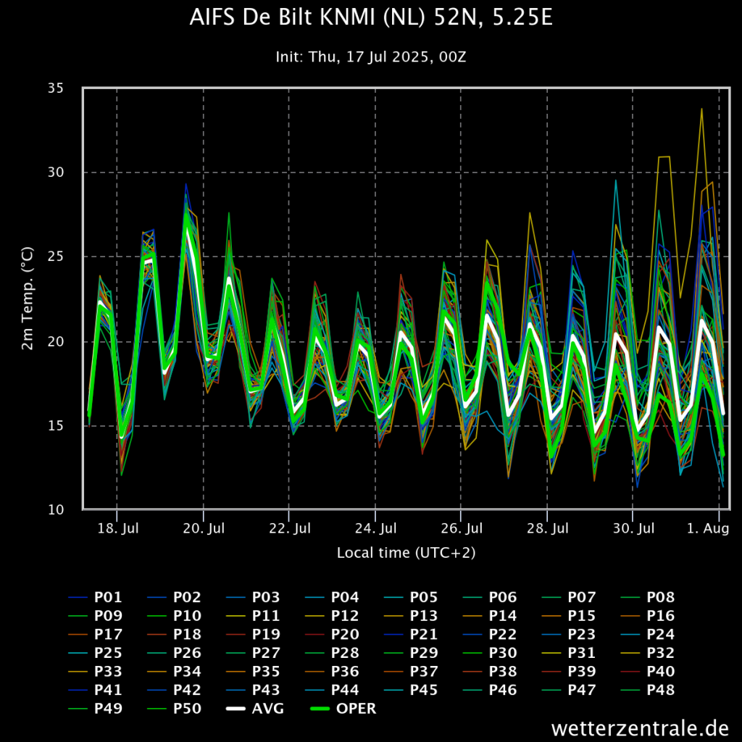Toggle the P08 series legend entry

coord(648,597)
